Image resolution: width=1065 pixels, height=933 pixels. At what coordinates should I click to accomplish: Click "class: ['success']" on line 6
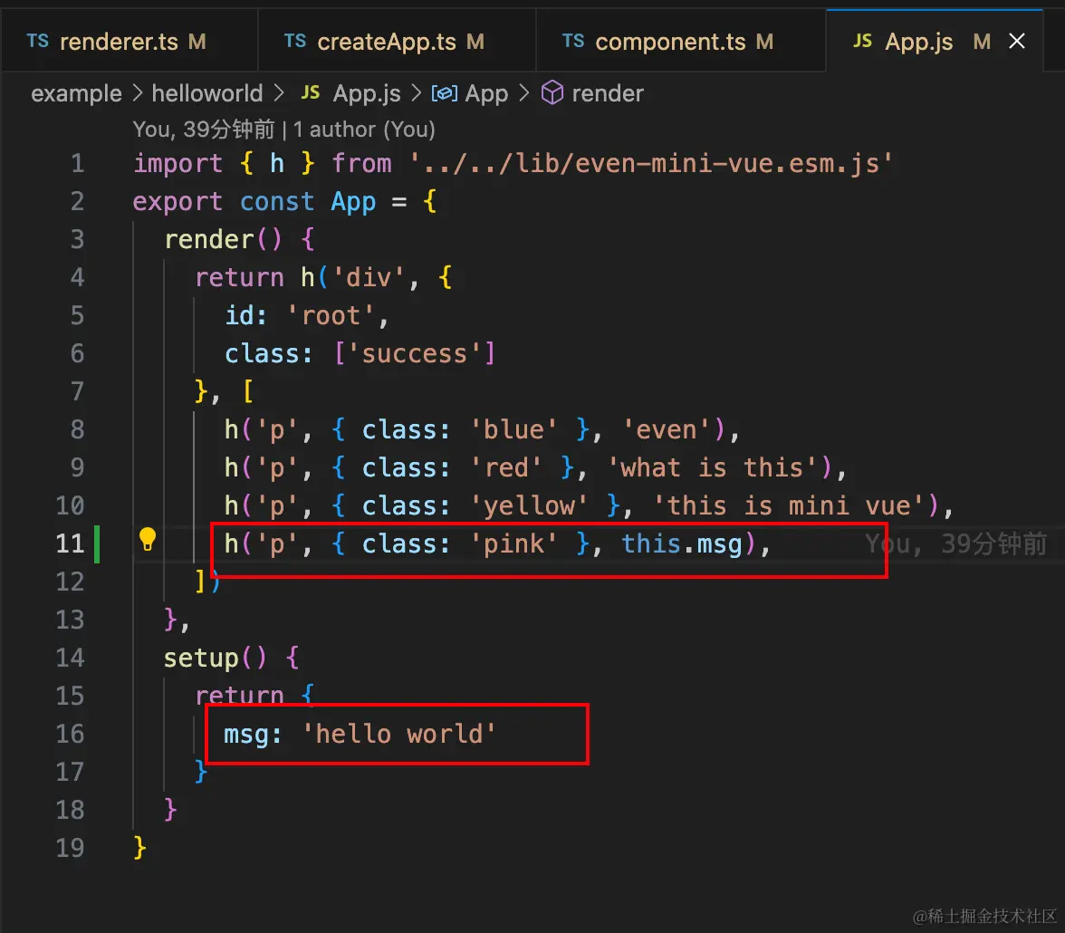coord(360,354)
